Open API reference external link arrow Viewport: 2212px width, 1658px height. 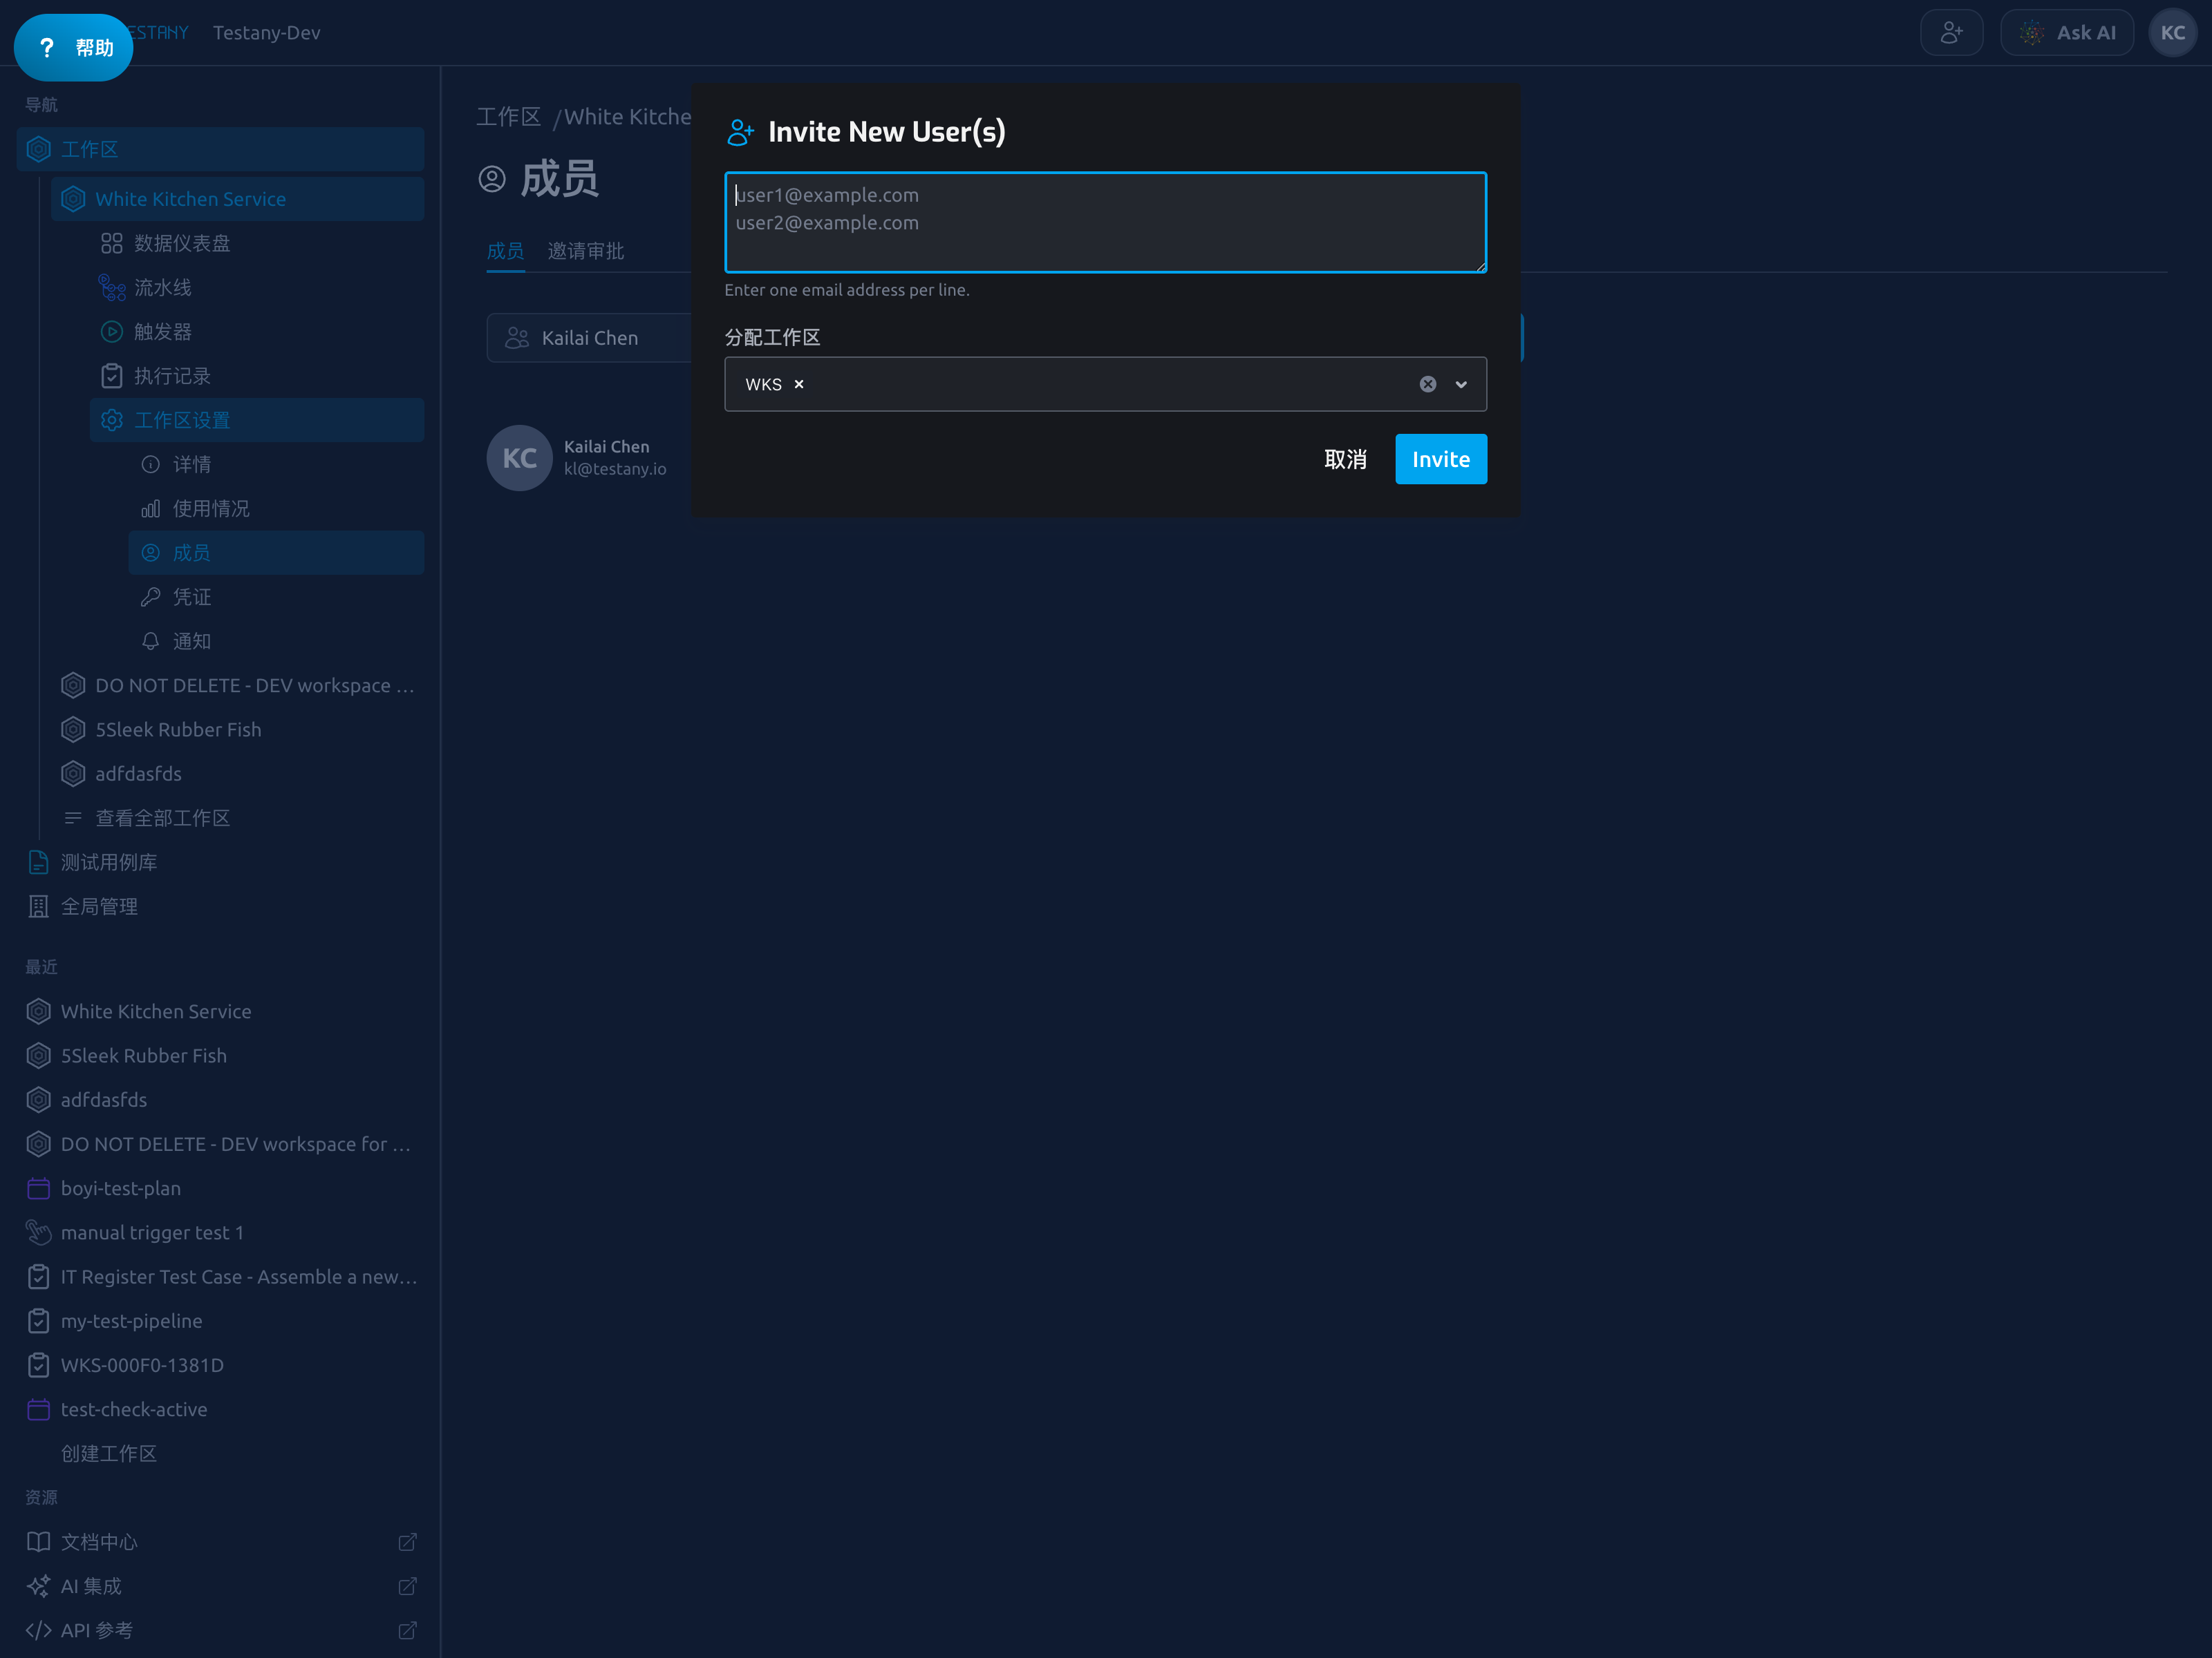[x=407, y=1630]
